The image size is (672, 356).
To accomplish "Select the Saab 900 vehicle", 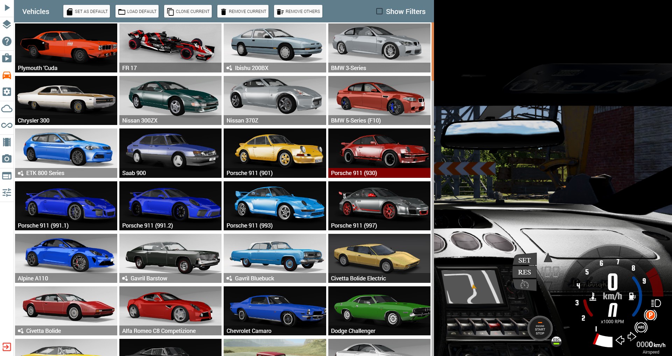I will 170,153.
